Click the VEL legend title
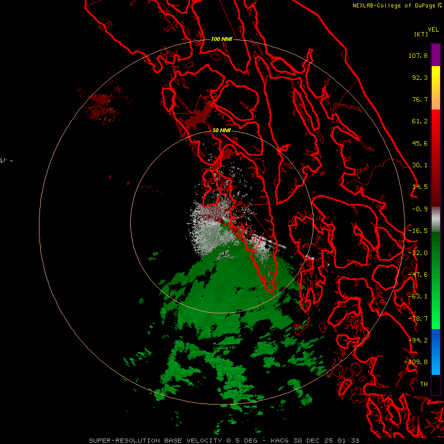Screen dimensions: 444x444 (433, 30)
